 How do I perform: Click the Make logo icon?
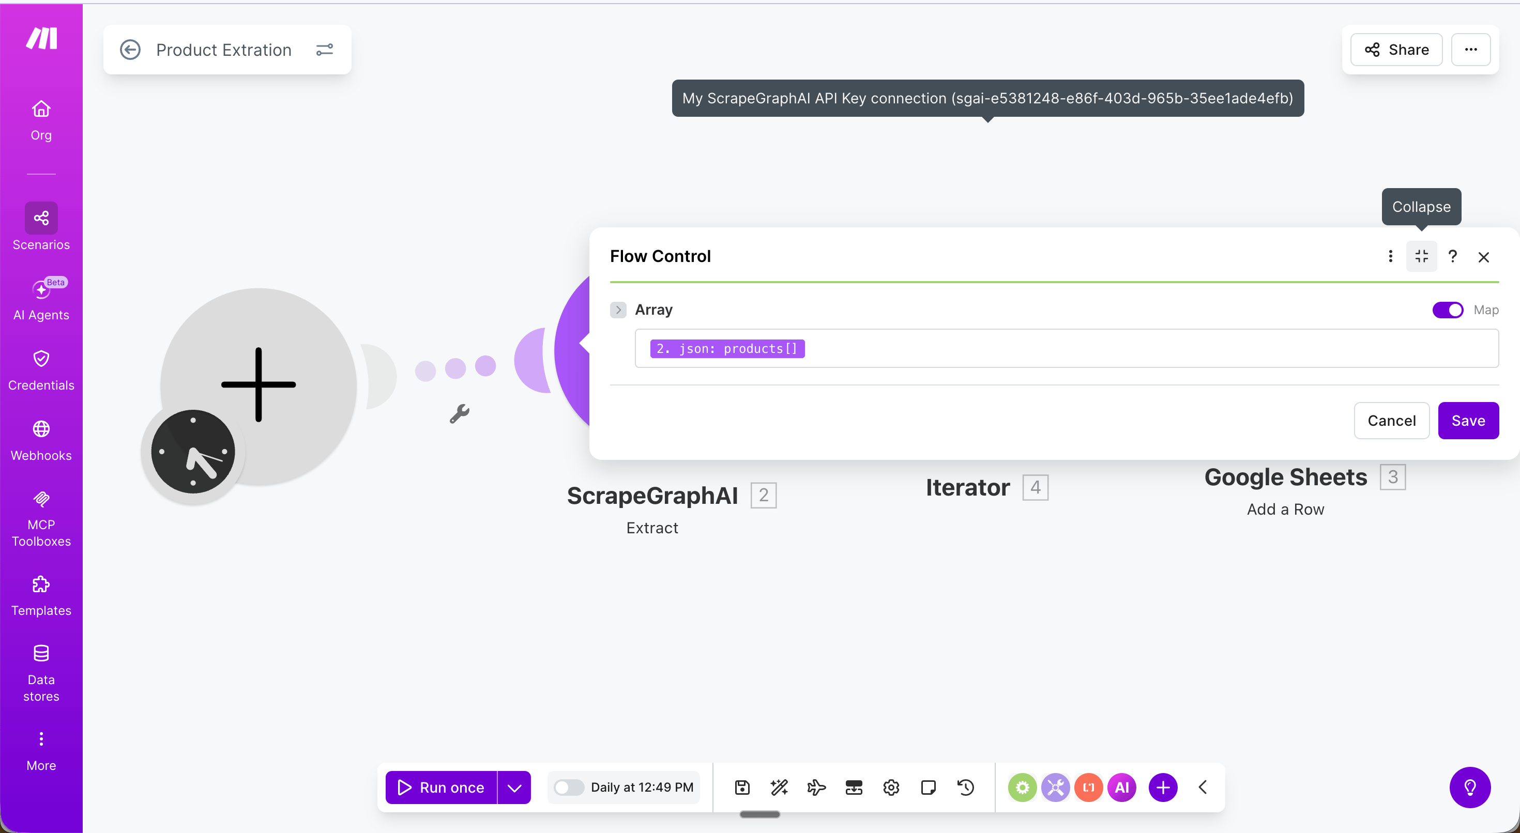[x=41, y=38]
